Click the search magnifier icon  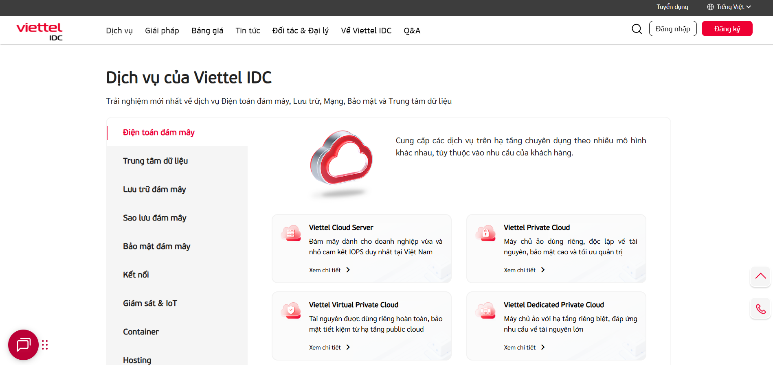pyautogui.click(x=637, y=29)
